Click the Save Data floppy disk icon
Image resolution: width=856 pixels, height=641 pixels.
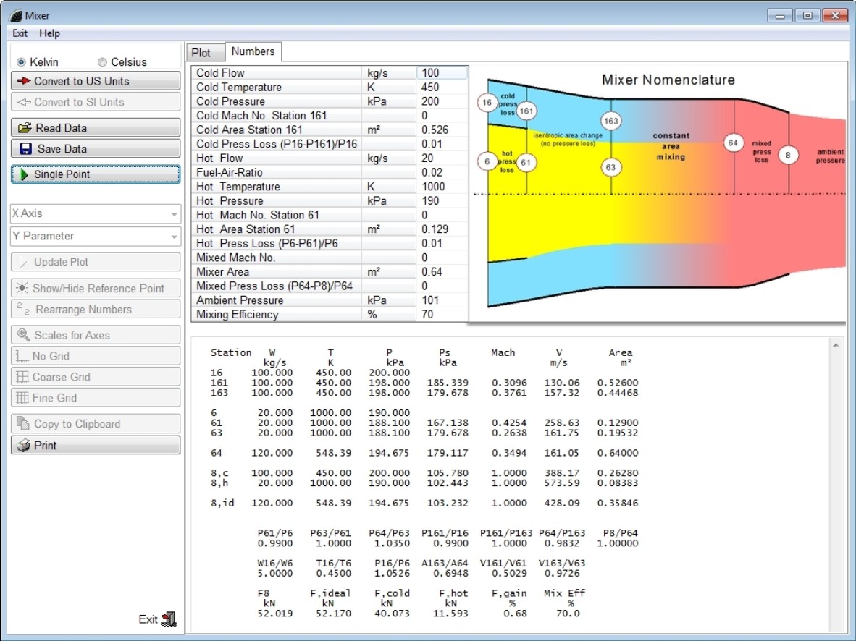point(26,149)
